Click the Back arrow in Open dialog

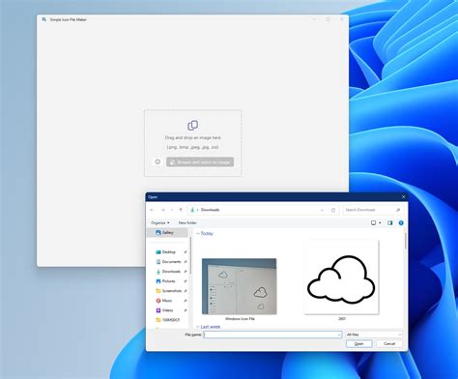click(152, 210)
